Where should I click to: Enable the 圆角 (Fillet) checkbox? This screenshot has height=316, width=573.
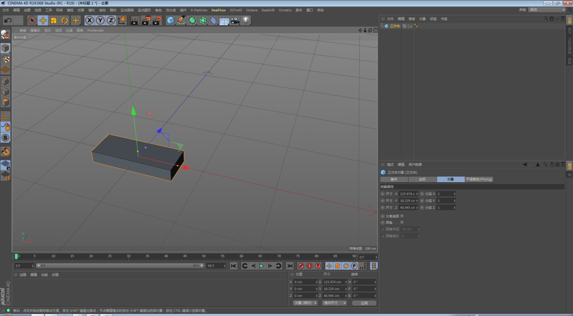[402, 222]
